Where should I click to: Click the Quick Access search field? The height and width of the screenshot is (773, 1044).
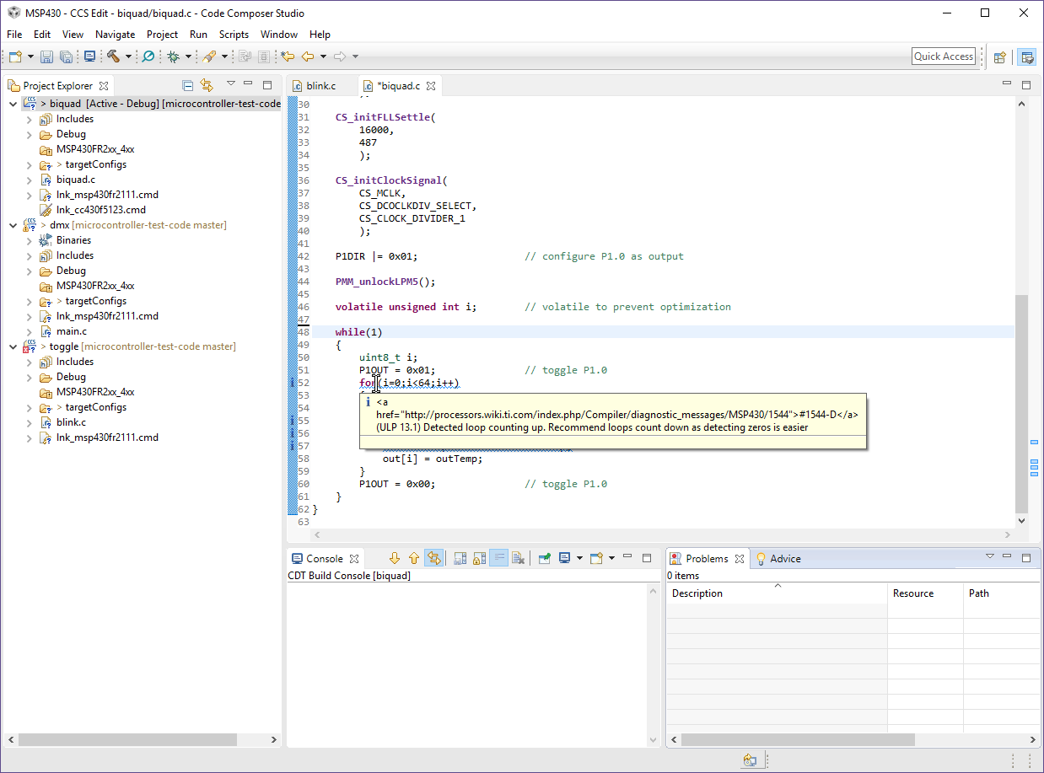point(944,56)
